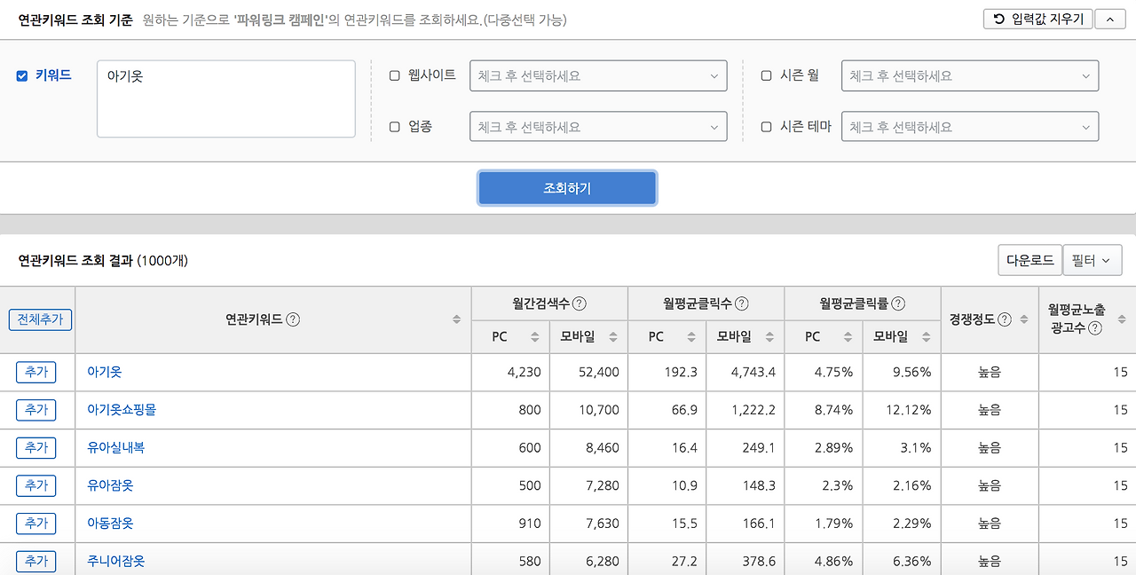Click the 월평균클릭률 help question mark
Viewport: 1136px width, 575px height.
(898, 303)
